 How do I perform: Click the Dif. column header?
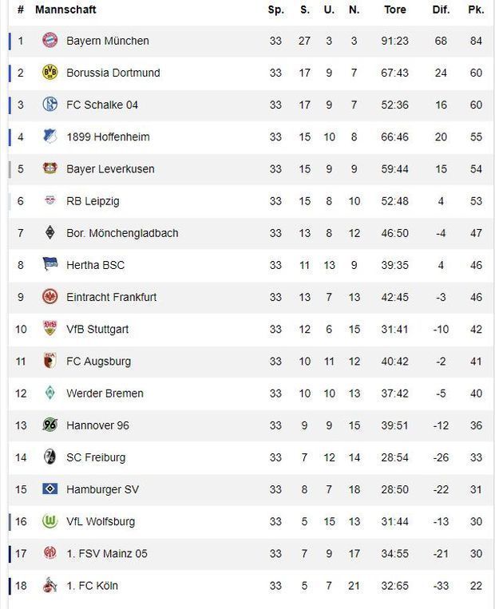(441, 10)
